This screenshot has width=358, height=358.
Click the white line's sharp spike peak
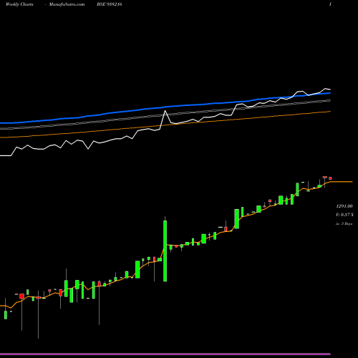tap(165, 111)
